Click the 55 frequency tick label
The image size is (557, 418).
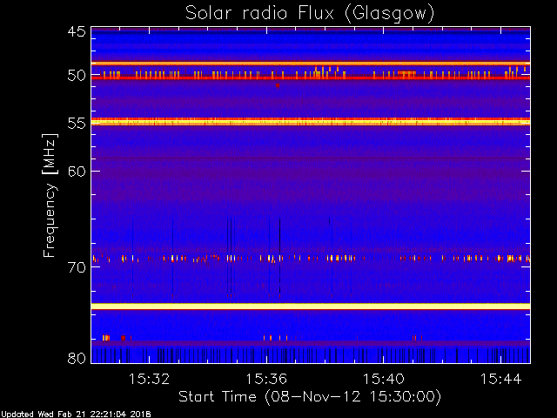coord(77,124)
